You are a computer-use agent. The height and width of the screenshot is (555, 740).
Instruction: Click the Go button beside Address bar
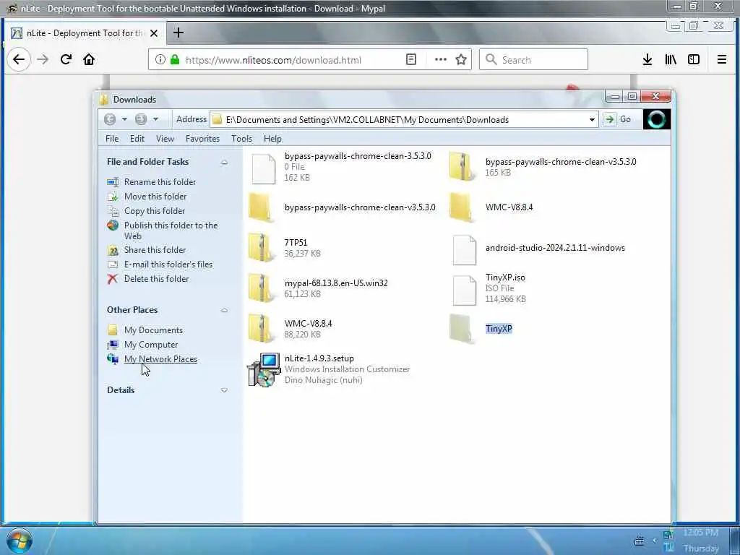[x=618, y=119]
